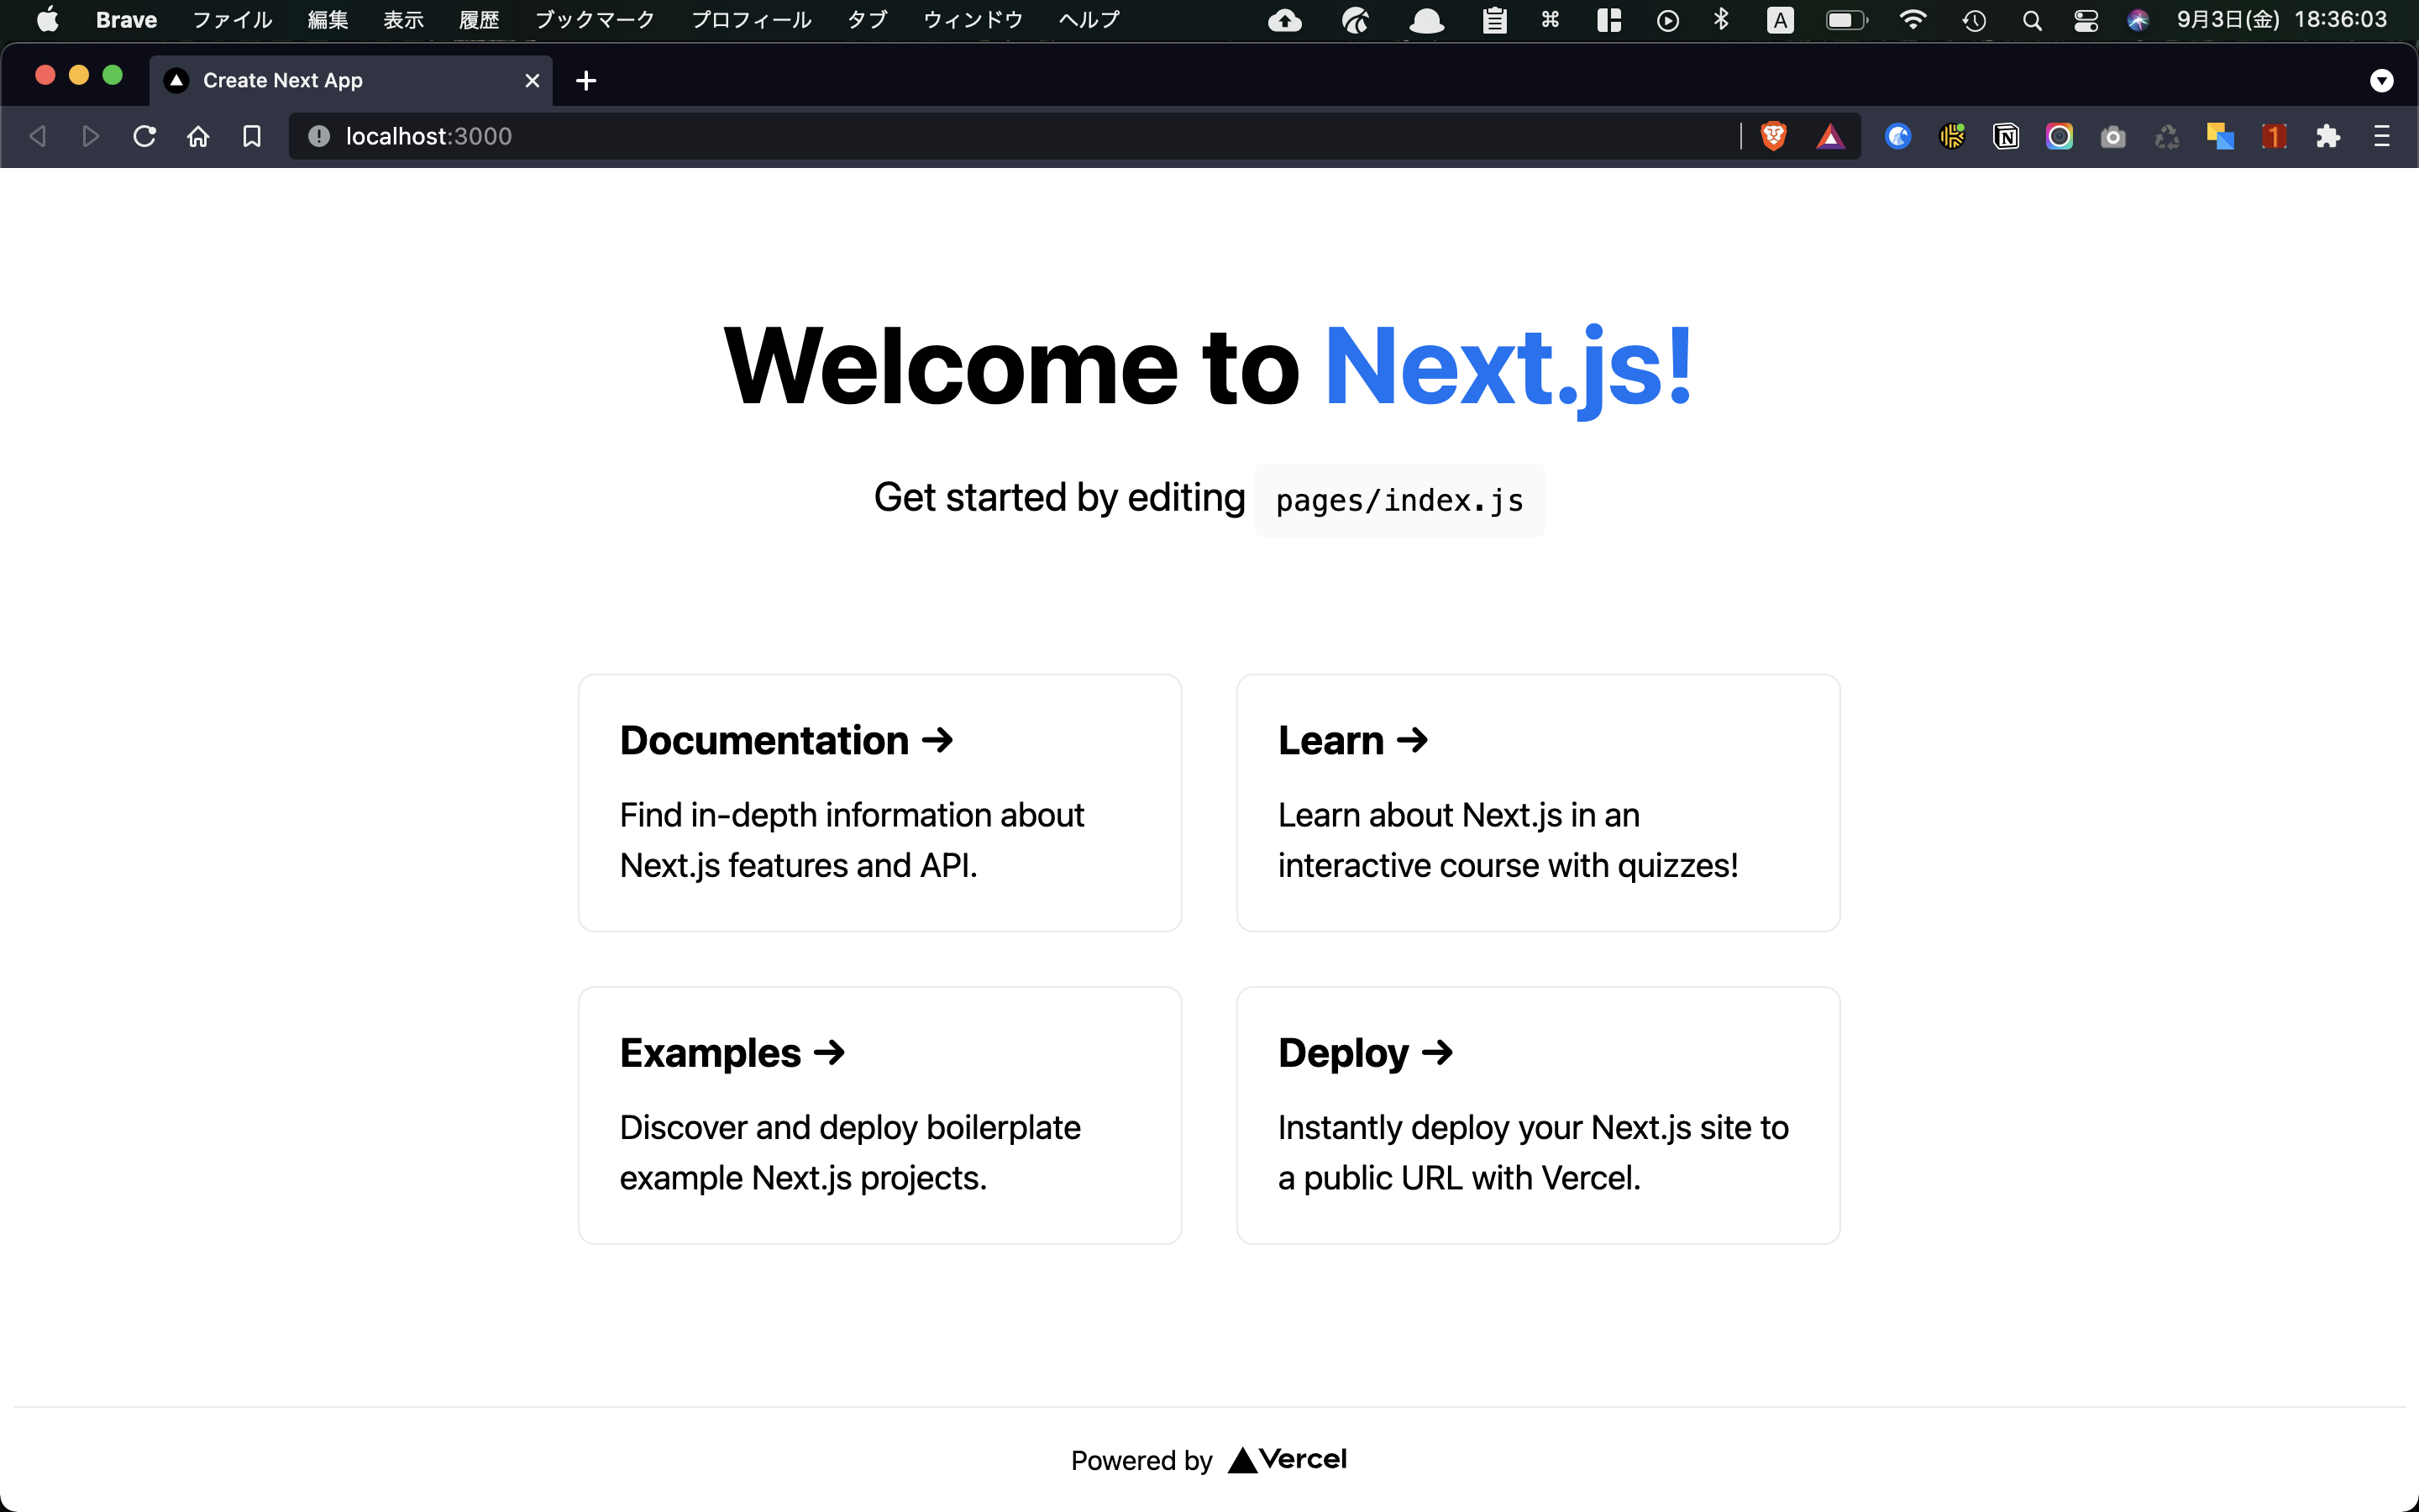Screen dimensions: 2419x1512
Task: Open the ファイル menu
Action: [x=232, y=20]
